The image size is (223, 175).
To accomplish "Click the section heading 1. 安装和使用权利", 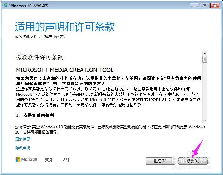I will (36, 115).
